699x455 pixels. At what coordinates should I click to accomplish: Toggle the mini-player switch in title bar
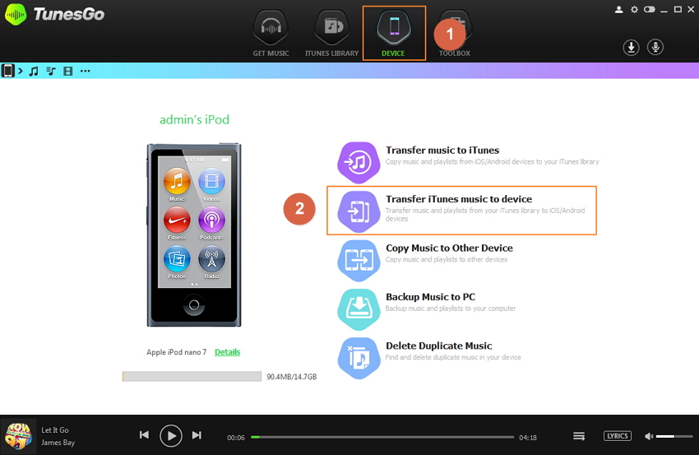[x=650, y=10]
